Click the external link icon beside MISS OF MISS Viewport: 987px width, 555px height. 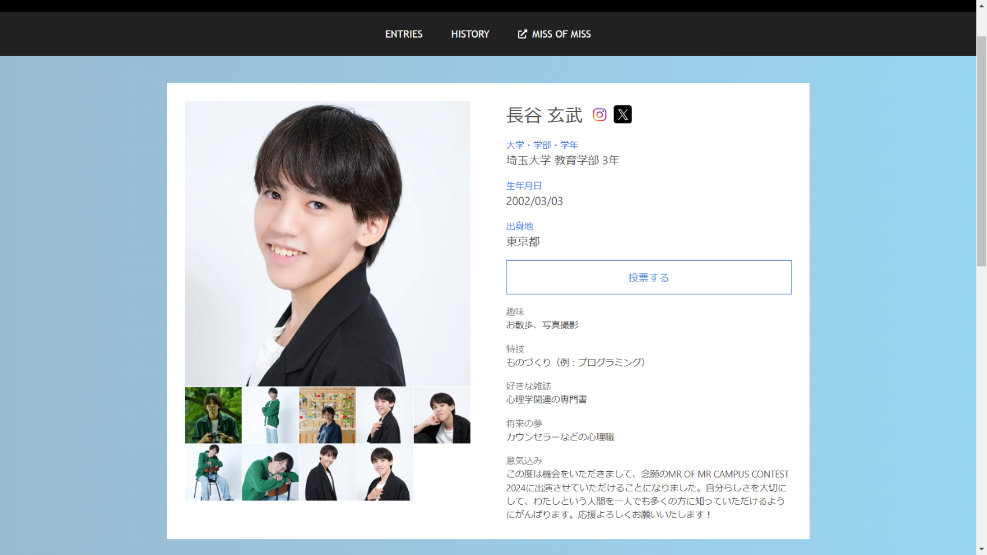[522, 34]
